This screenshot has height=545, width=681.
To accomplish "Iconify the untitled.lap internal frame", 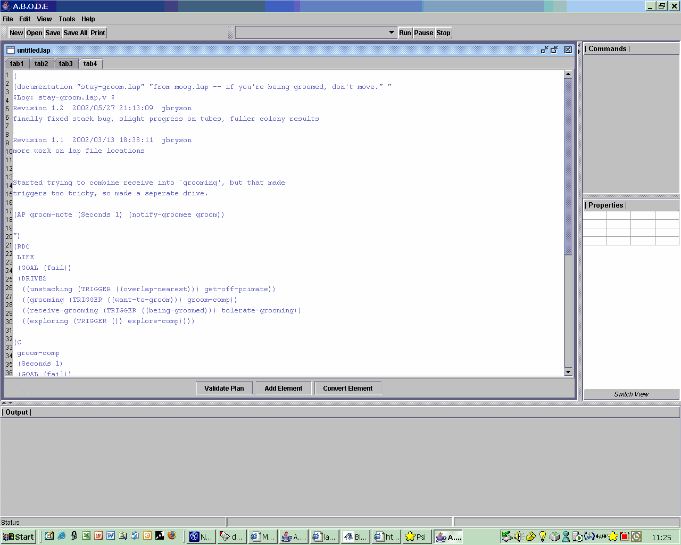I will coord(544,49).
